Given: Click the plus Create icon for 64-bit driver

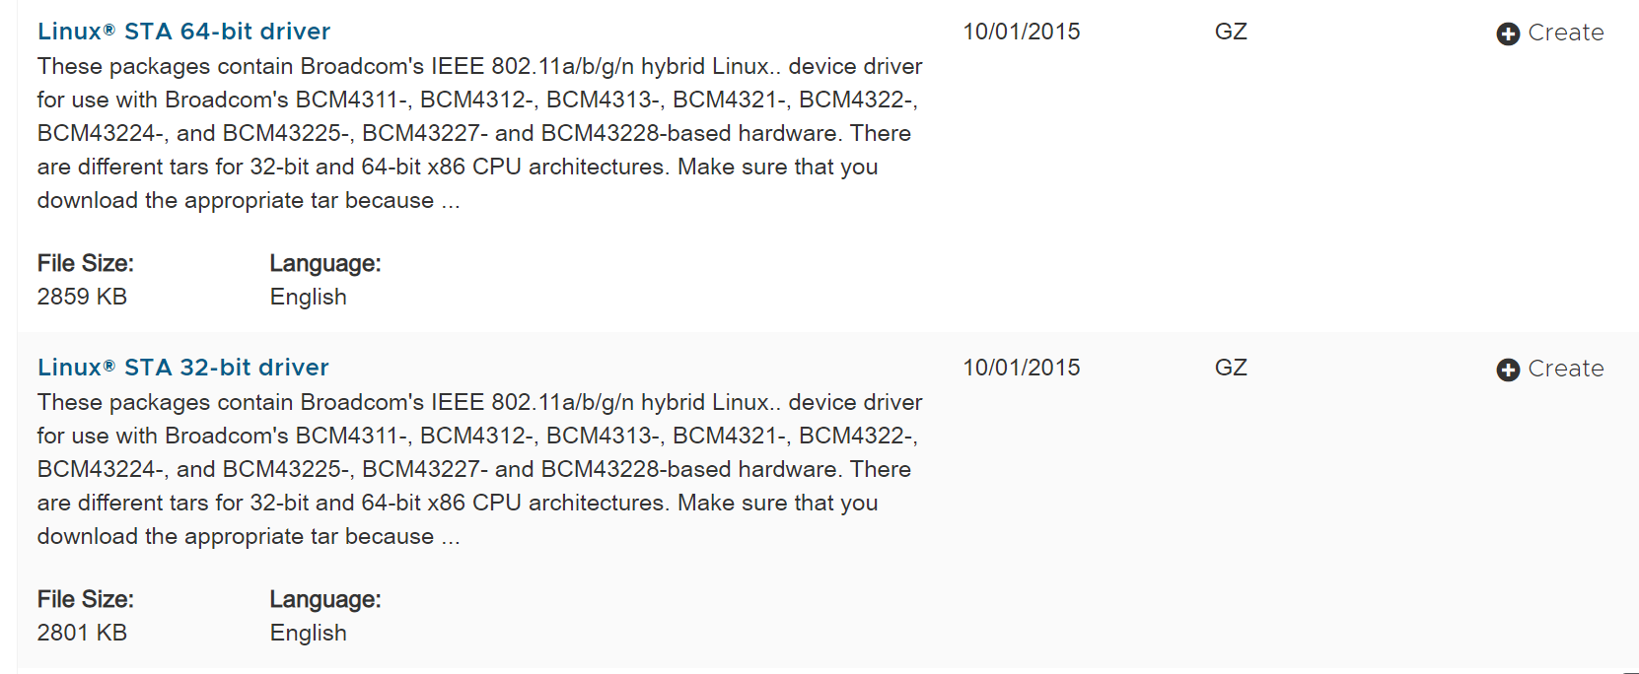Looking at the screenshot, I should click(1507, 34).
